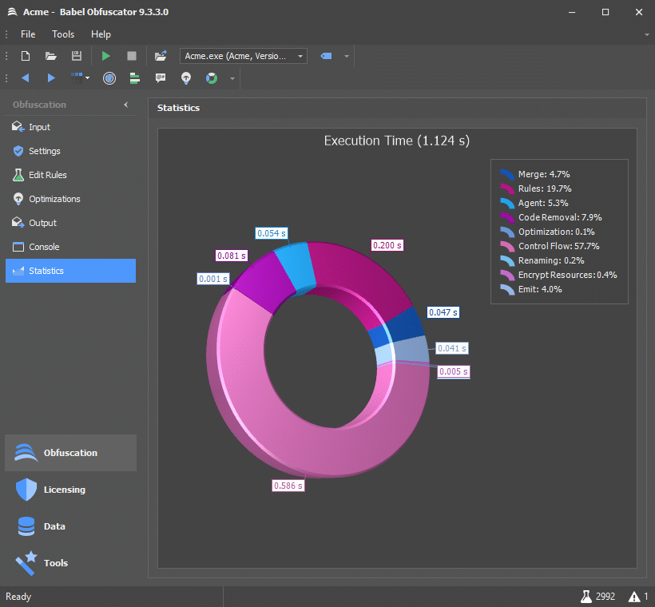Expand the arrow next to the blue tag icon

[347, 56]
